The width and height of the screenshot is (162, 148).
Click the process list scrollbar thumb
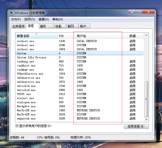pyautogui.click(x=146, y=99)
